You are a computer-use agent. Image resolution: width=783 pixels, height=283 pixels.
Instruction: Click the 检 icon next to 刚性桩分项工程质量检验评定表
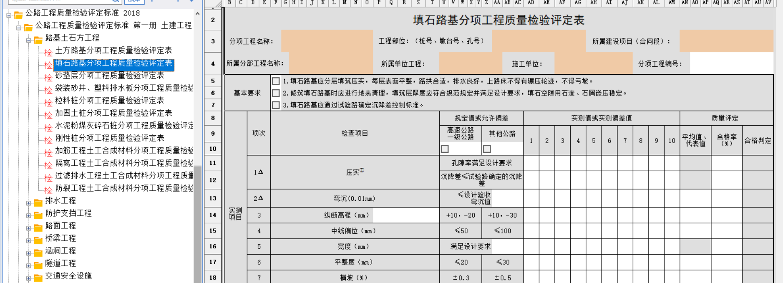click(x=48, y=140)
